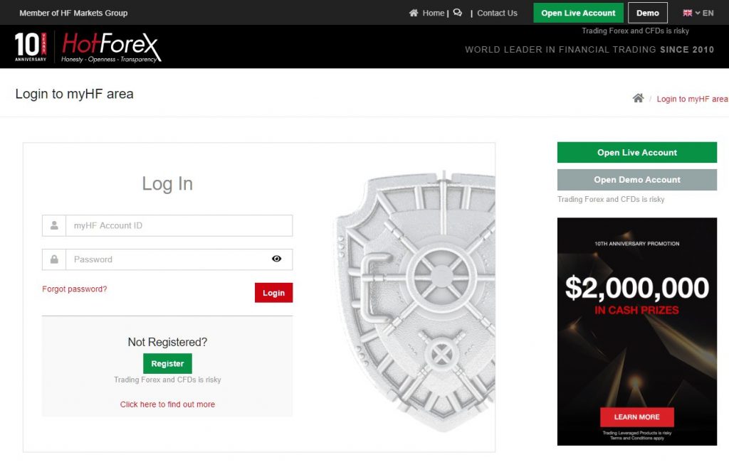Click risk warning text under Register button
This screenshot has width=729, height=462.
point(167,380)
